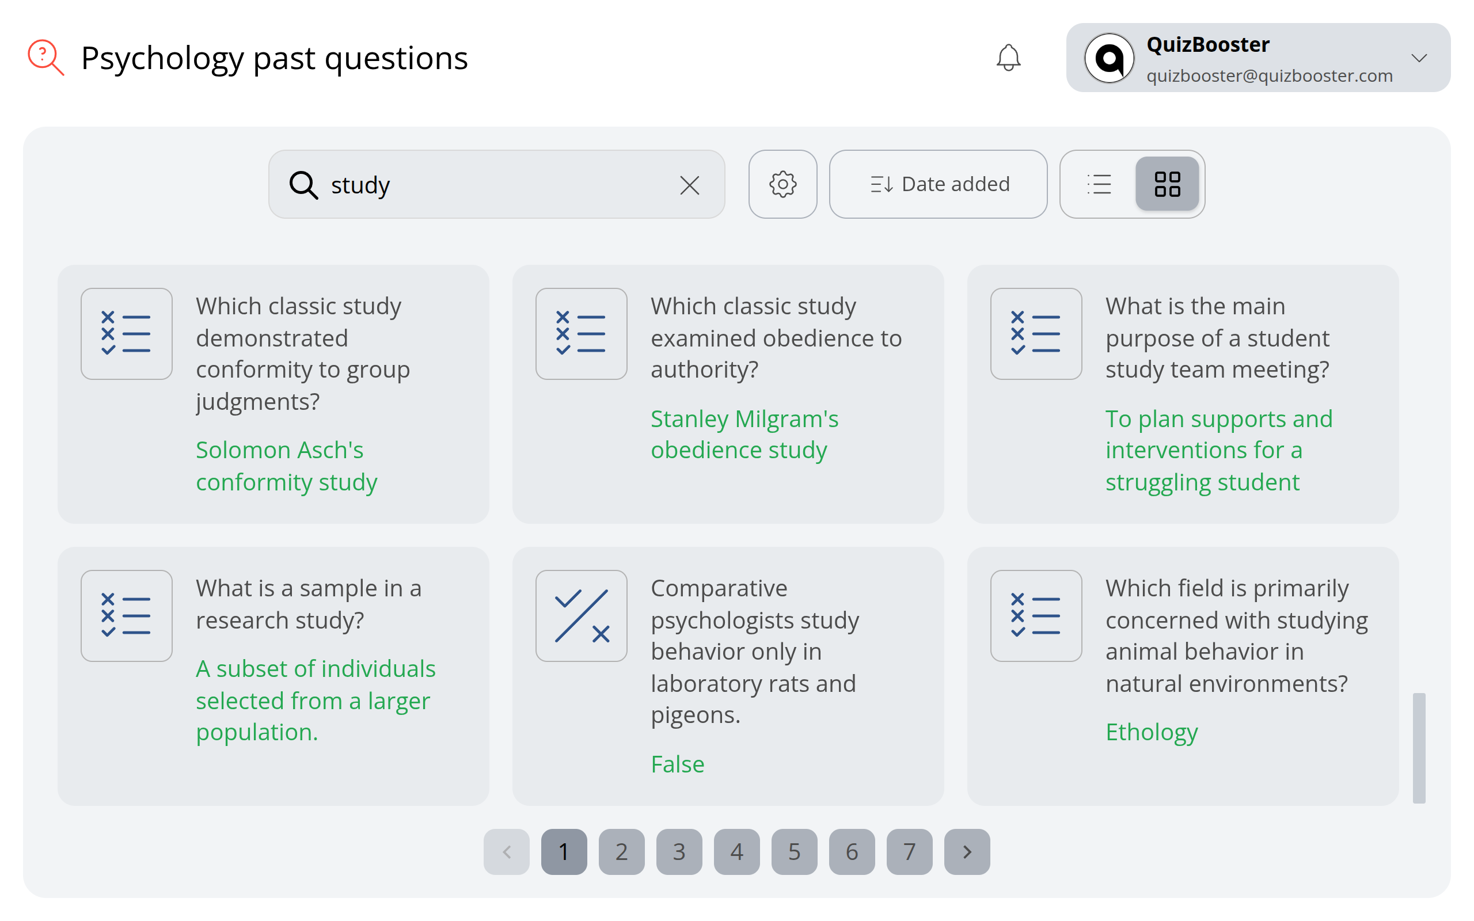The width and height of the screenshot is (1474, 921).
Task: Switch to list view
Action: (1099, 184)
